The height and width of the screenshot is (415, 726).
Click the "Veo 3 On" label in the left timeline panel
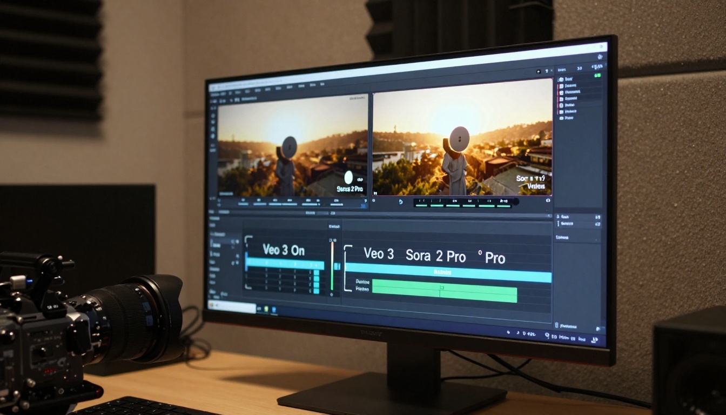pyautogui.click(x=284, y=250)
